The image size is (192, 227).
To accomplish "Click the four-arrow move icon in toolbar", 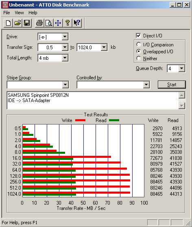I will (58, 23).
